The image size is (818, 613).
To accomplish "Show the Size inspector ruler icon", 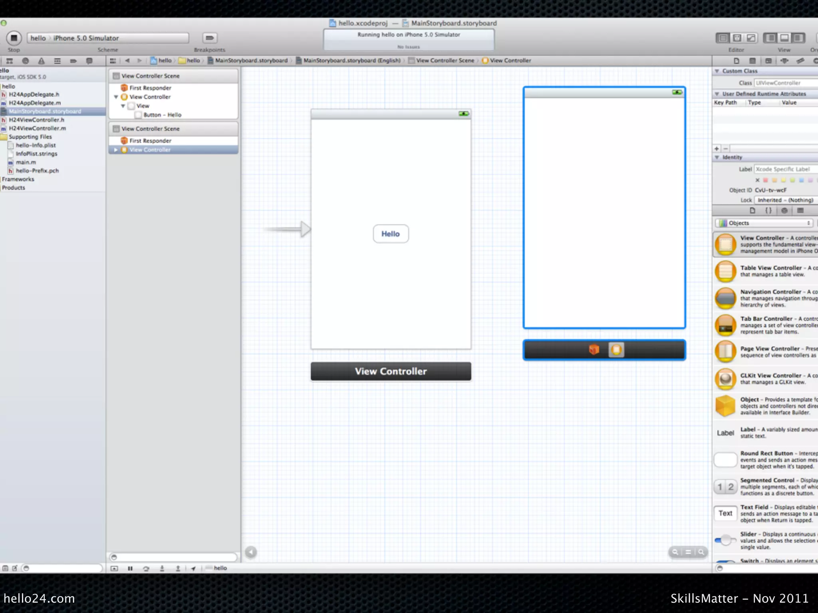I will tap(800, 61).
